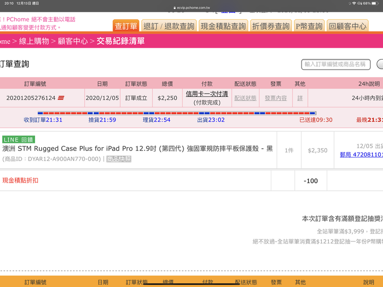
Task: Click the 2020/12/05 order date cell
Action: point(102,98)
